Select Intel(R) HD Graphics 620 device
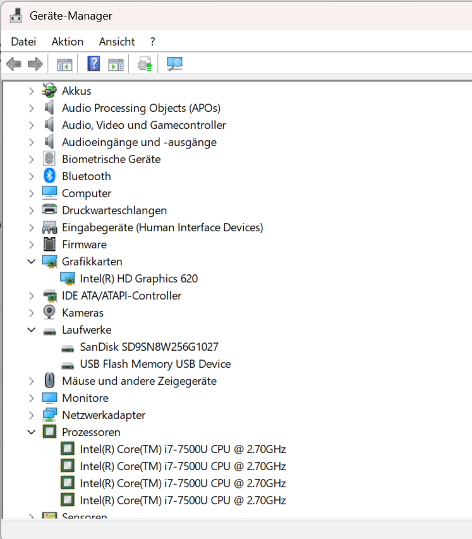The width and height of the screenshot is (472, 539). coord(138,279)
